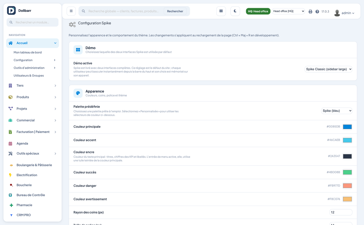Screen dimensions: 364x225
Task: Click the printer icon in top bar
Action: coord(310,12)
